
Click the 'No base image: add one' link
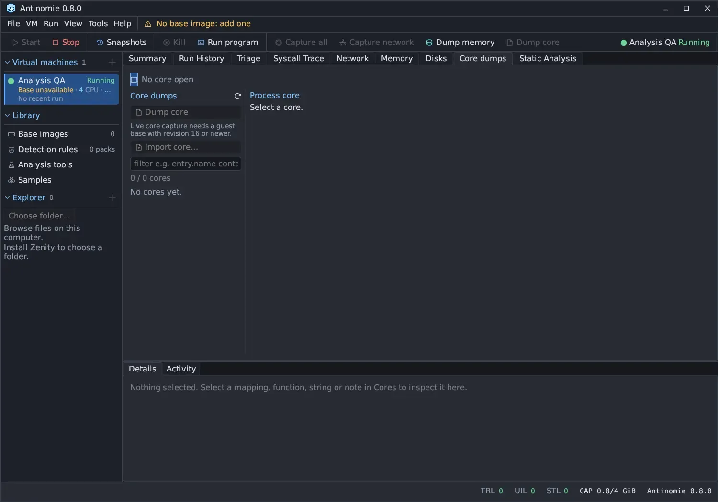203,23
